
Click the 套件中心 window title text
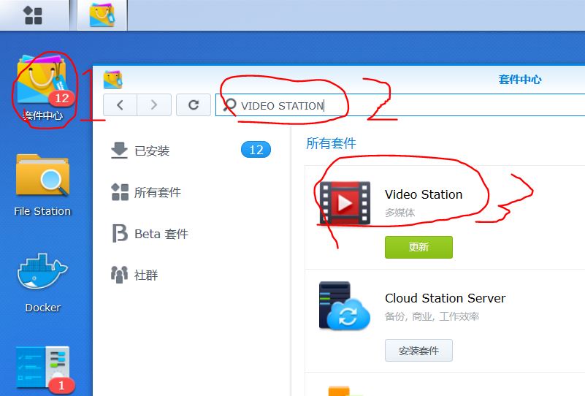tap(520, 79)
